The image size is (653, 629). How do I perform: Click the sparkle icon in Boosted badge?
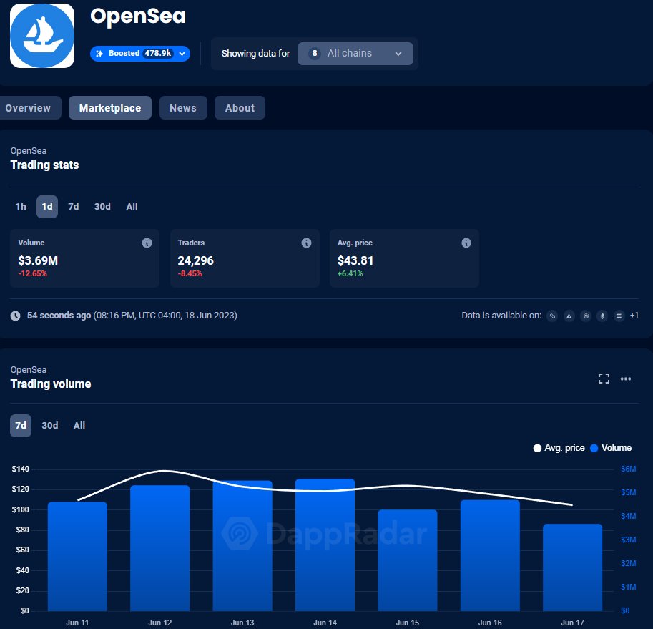99,54
